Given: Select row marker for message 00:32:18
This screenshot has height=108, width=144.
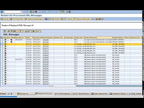Looking at the screenshot, I should tap(1, 84).
